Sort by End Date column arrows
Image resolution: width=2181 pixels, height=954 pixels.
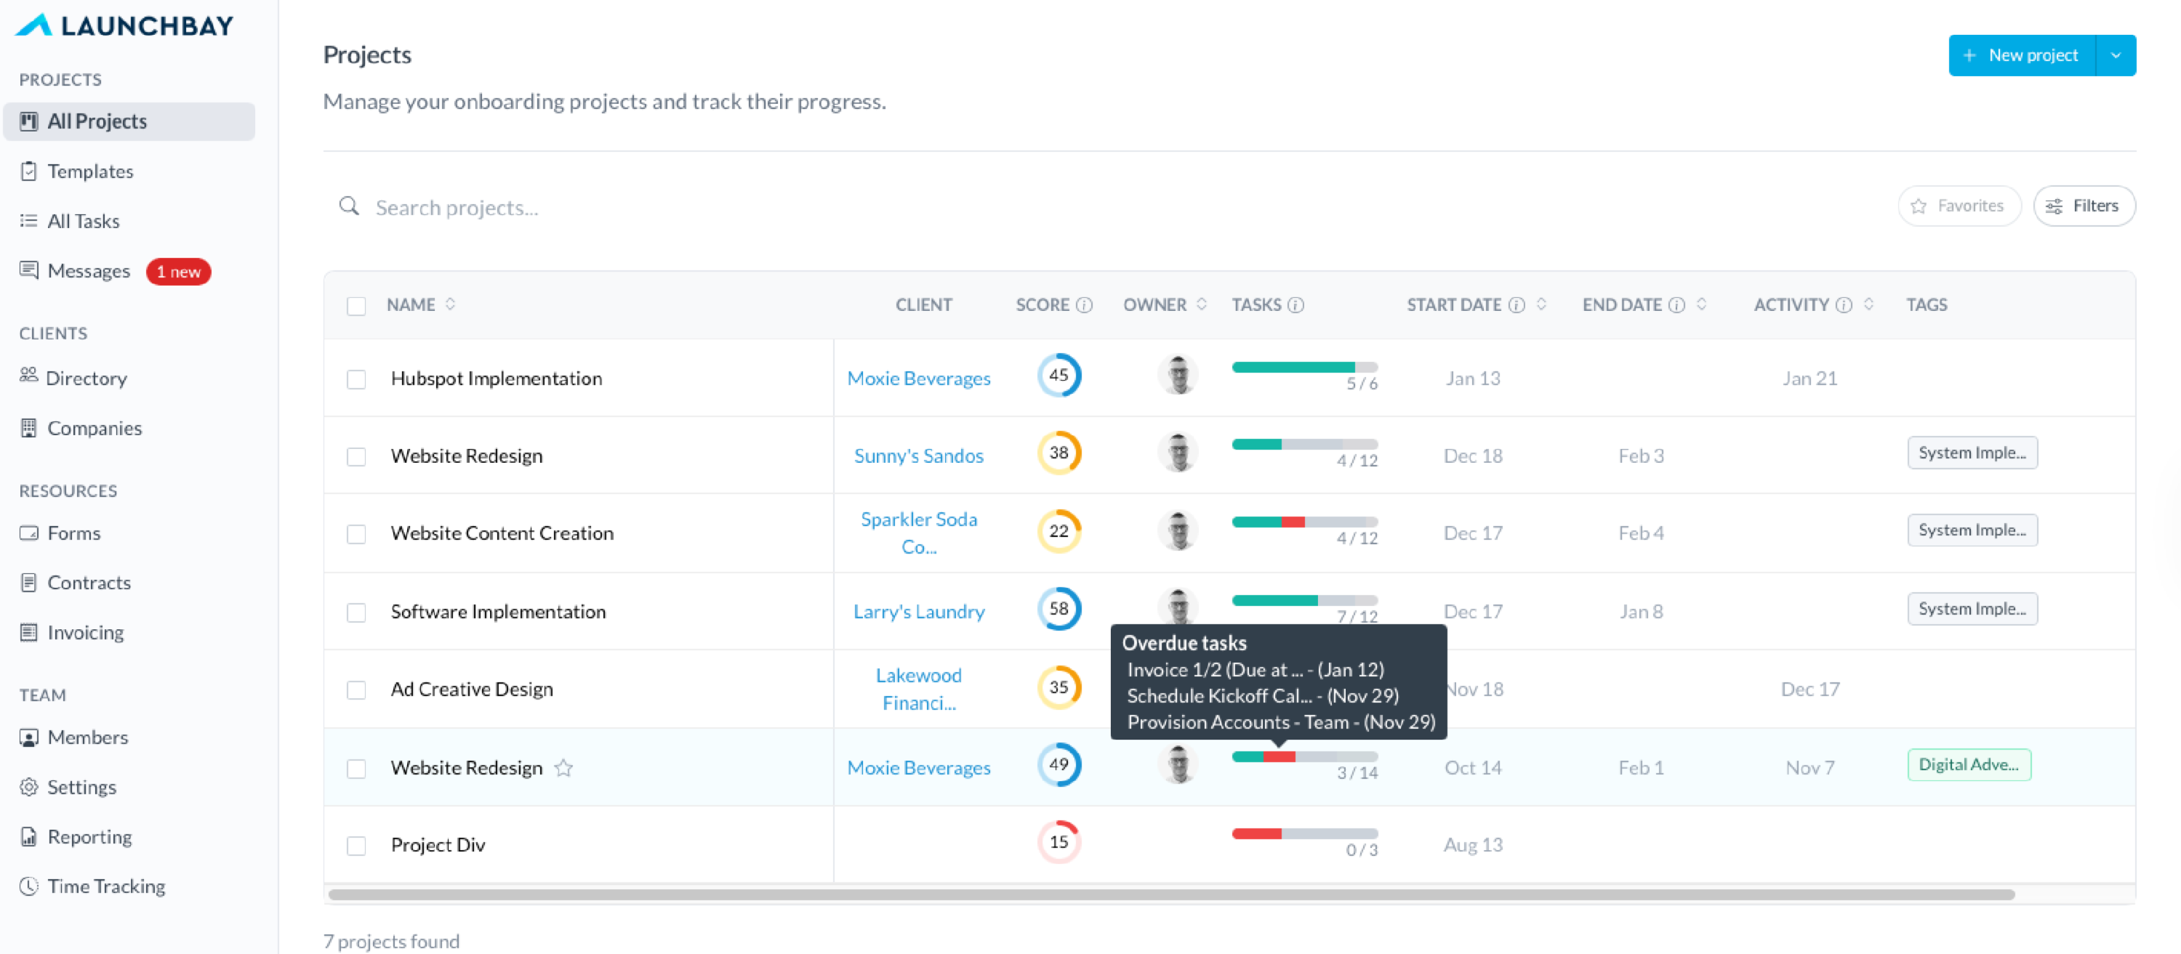(x=1702, y=304)
